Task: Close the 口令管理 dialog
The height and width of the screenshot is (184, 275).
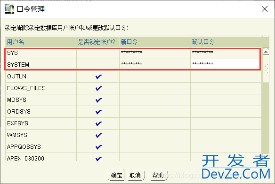Action: pyautogui.click(x=265, y=9)
